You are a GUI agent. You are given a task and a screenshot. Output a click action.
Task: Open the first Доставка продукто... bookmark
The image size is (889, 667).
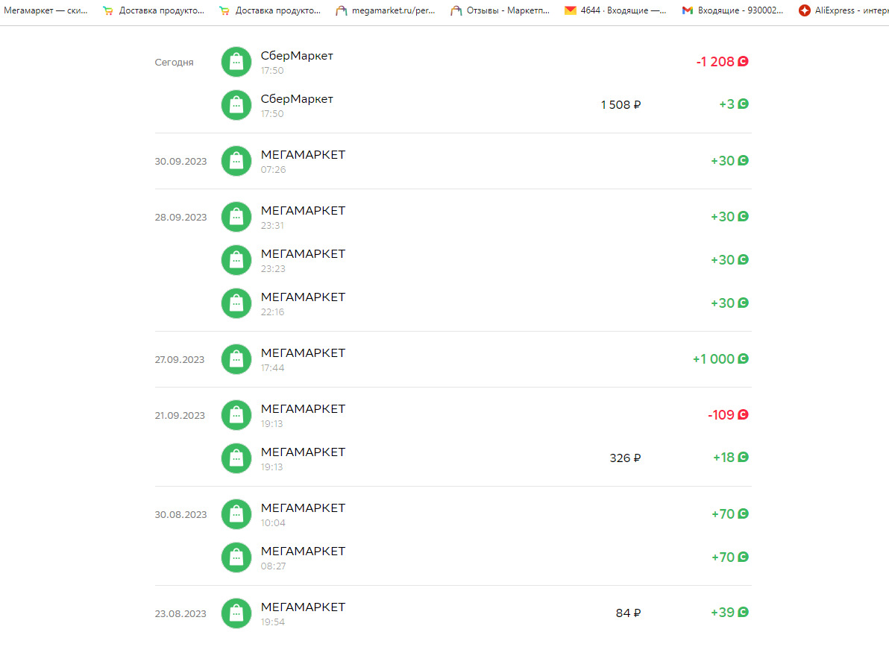coord(153,10)
